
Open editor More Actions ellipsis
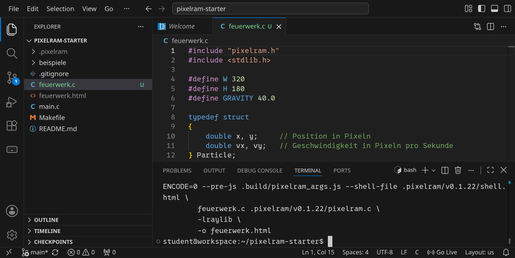click(x=504, y=26)
